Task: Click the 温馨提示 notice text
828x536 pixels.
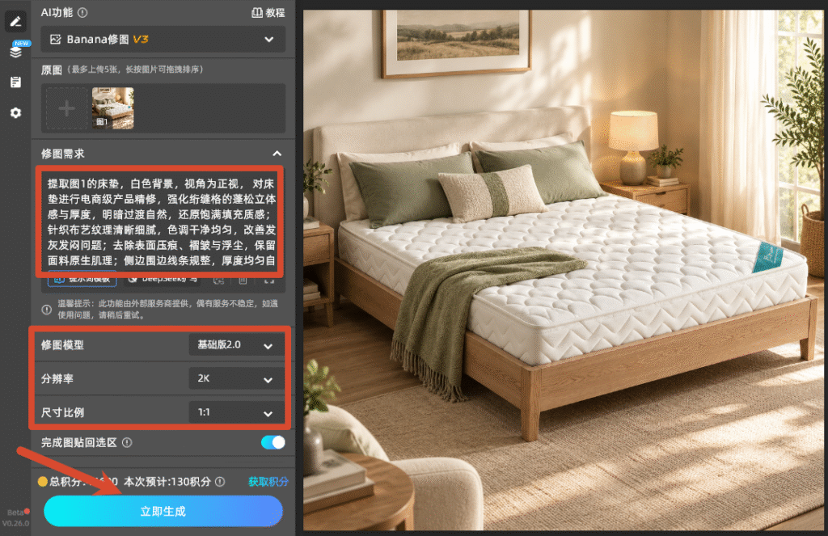Action: point(168,310)
